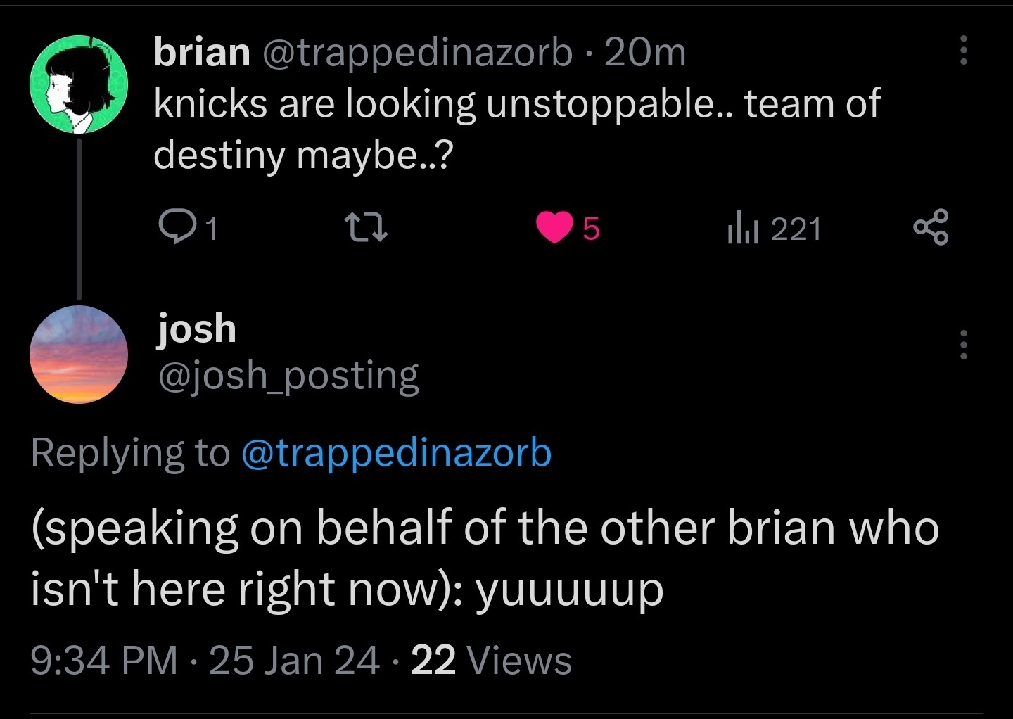Click the @josh_posting handle
The height and width of the screenshot is (719, 1013).
point(288,375)
